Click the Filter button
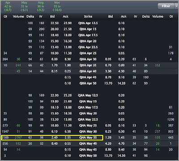This screenshot has height=161, width=179. (166, 6)
